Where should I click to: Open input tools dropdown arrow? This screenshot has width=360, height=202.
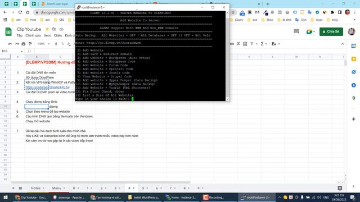click(279, 44)
